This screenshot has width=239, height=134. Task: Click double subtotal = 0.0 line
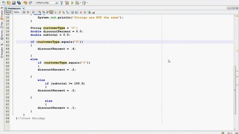click(x=50, y=35)
